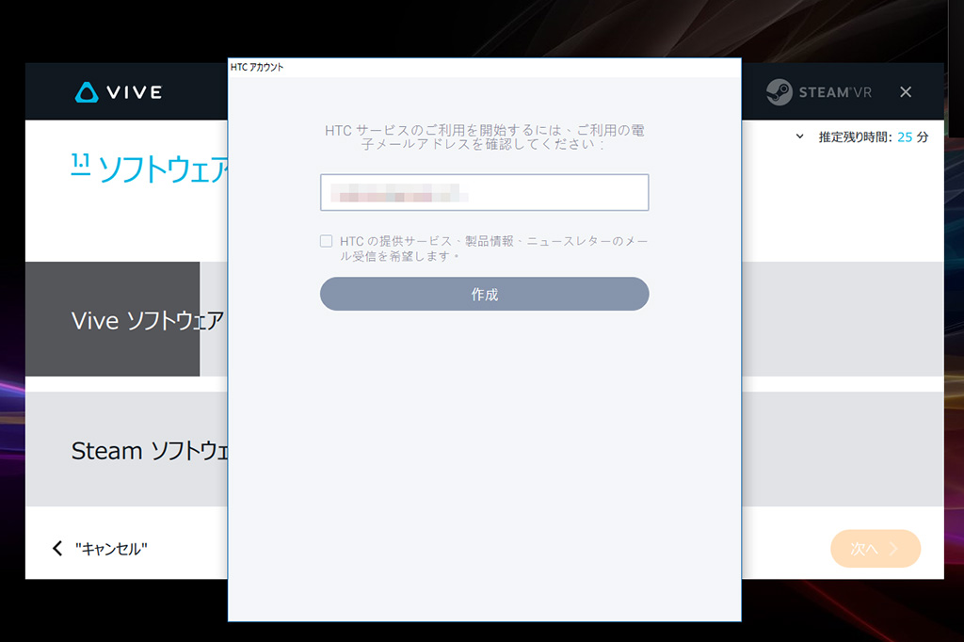Enable HTC newsletter email checkbox

point(327,241)
